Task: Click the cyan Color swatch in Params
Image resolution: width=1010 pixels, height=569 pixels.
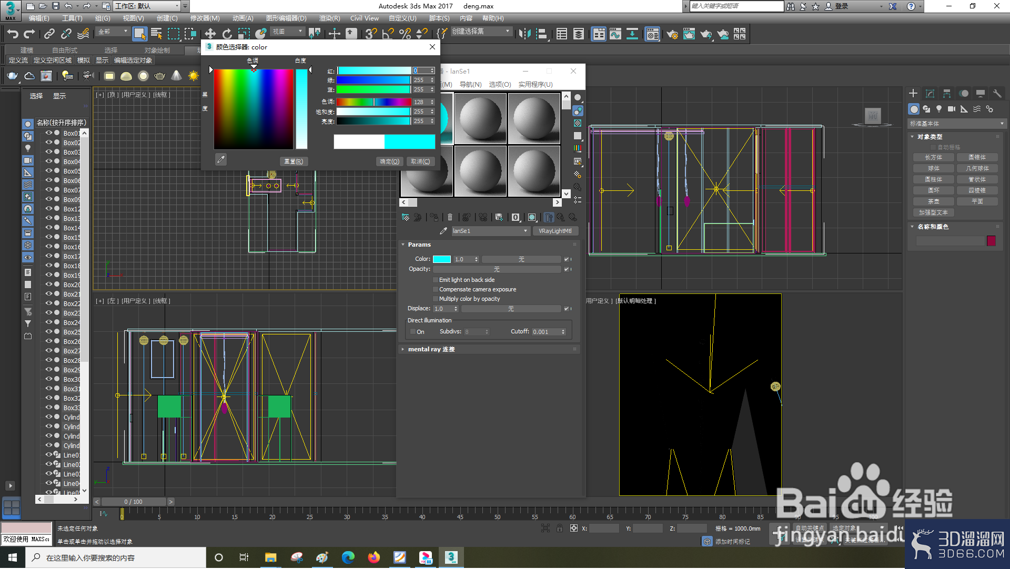Action: click(442, 259)
